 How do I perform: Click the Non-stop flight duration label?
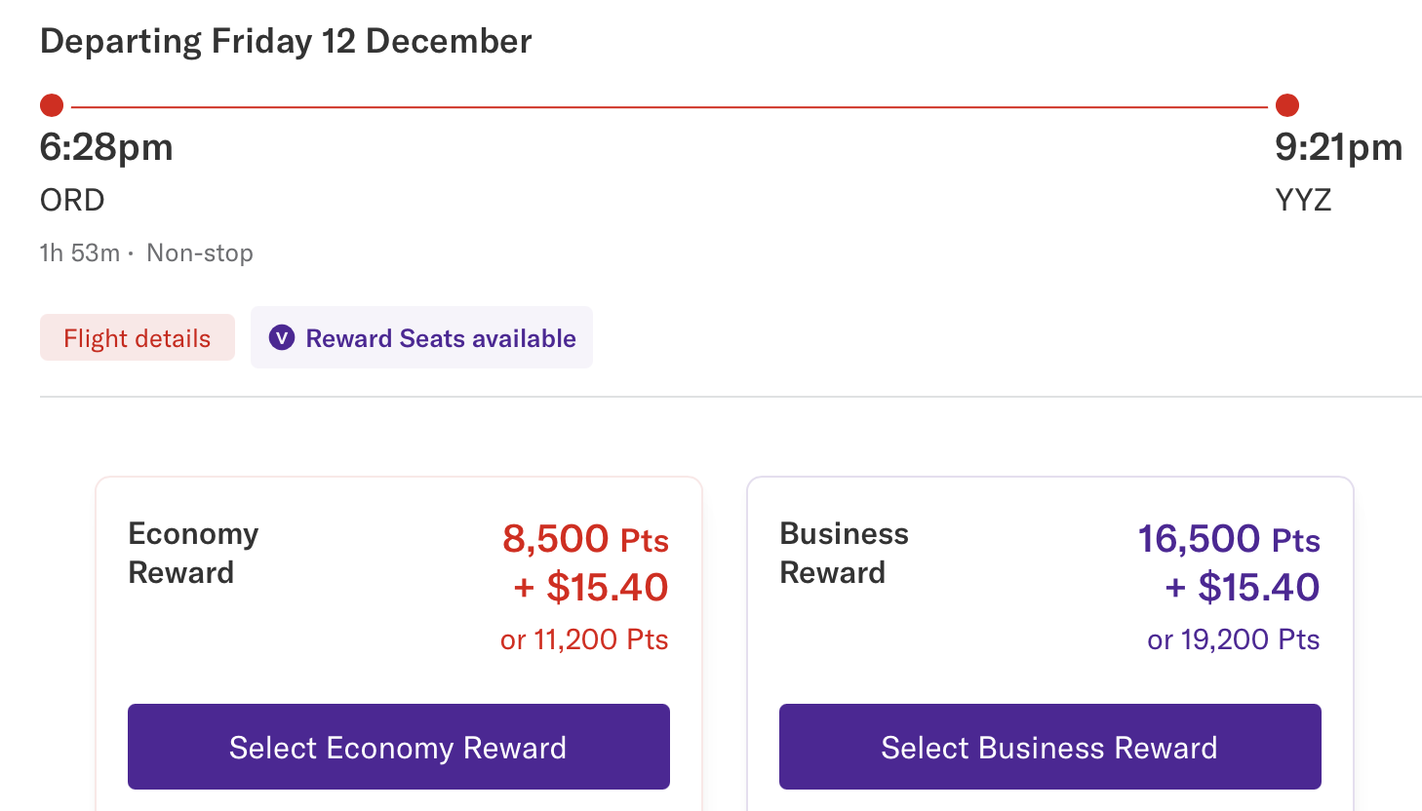pos(146,252)
